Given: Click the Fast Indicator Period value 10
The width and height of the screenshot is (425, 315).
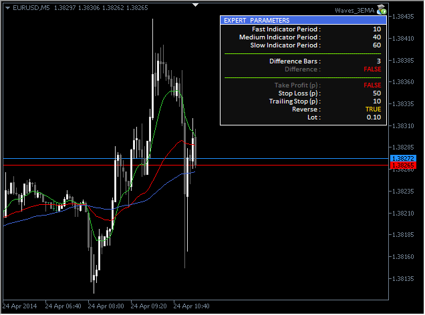Looking at the screenshot, I should click(377, 29).
